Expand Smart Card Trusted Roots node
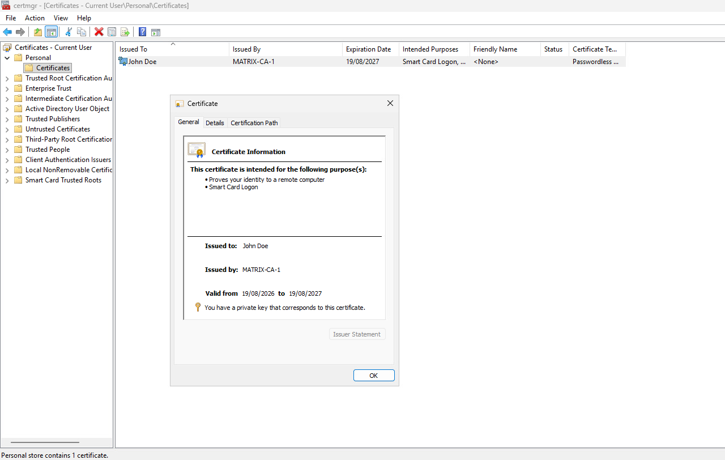Screen dimensions: 725x460 coord(7,180)
